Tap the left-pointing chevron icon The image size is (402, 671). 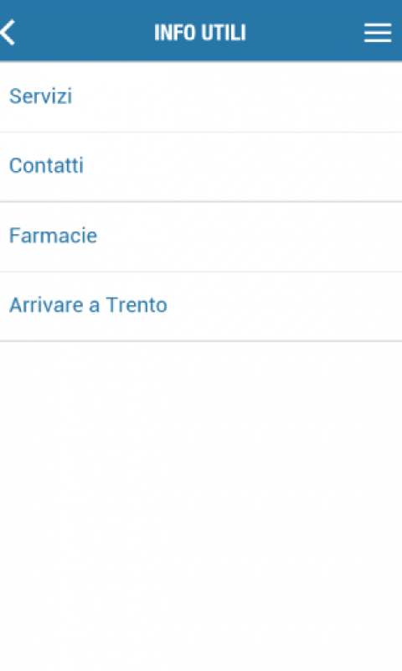point(8,32)
